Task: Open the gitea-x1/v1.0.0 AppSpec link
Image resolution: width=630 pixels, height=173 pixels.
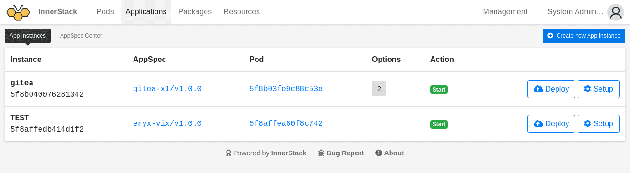Action: (167, 89)
